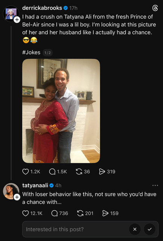This screenshot has height=241, width=163.
Task: View tatyanaali's profile picture
Action: pos(11,191)
